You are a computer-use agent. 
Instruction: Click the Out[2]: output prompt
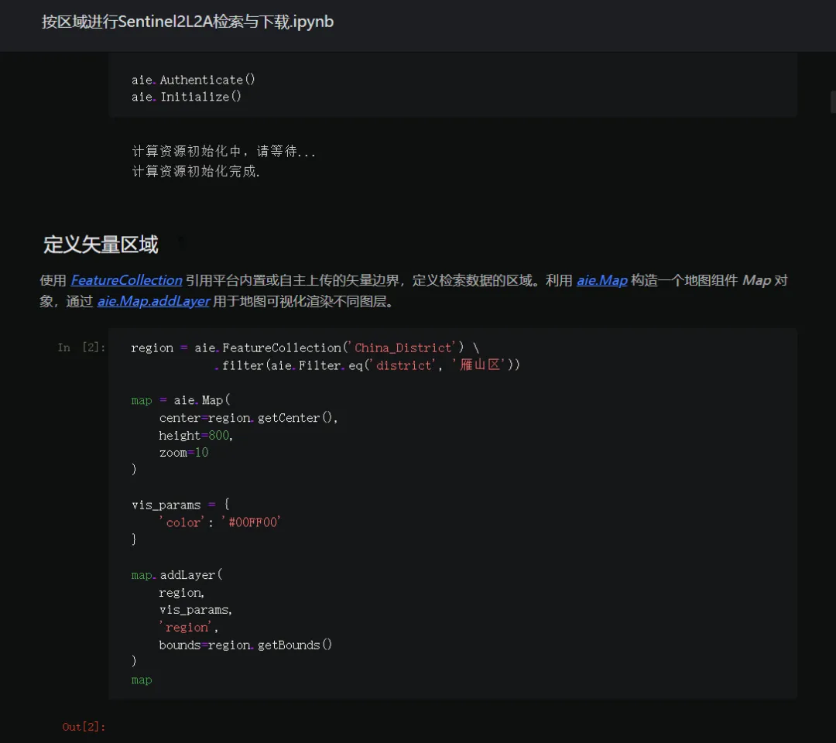(84, 727)
